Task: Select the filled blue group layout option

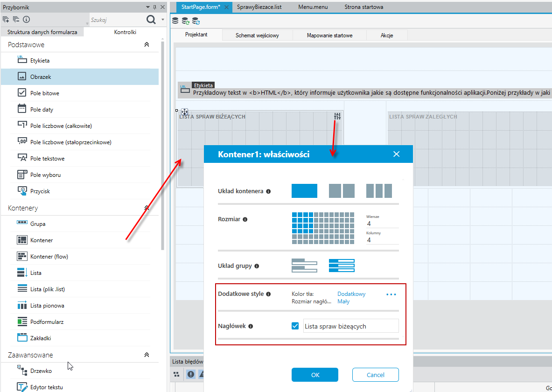Action: click(x=342, y=266)
